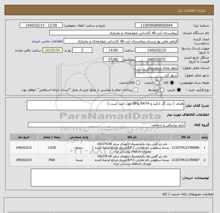Click buyer notes empty text area
This screenshot has height=213, width=220.
105,178
